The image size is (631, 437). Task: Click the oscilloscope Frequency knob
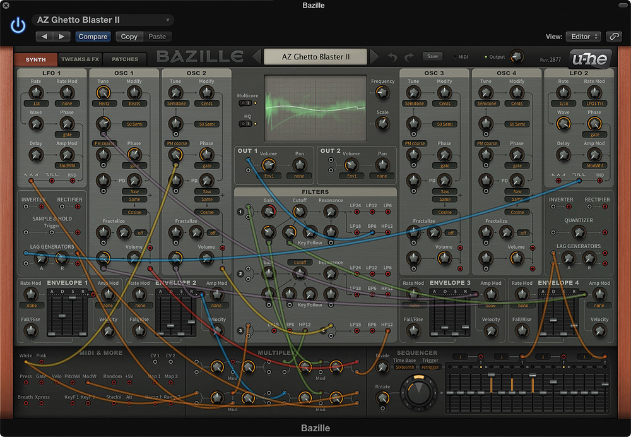click(x=382, y=93)
